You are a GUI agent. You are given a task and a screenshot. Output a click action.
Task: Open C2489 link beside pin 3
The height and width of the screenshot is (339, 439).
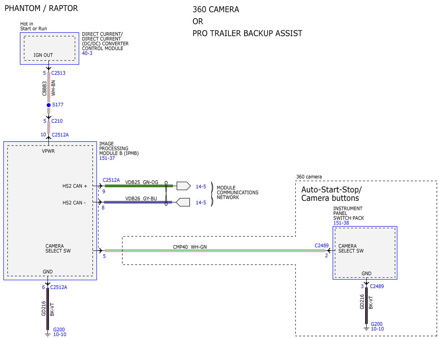click(x=377, y=286)
